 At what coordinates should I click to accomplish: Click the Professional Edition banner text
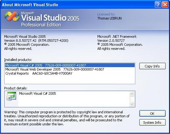[x=41, y=25]
